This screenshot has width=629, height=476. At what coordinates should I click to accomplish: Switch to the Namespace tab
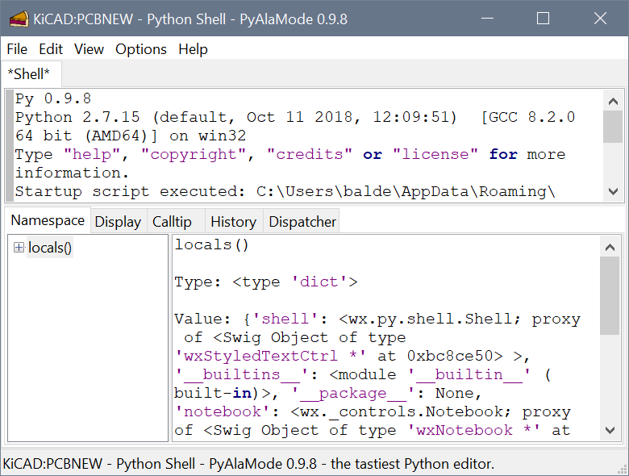pyautogui.click(x=48, y=220)
